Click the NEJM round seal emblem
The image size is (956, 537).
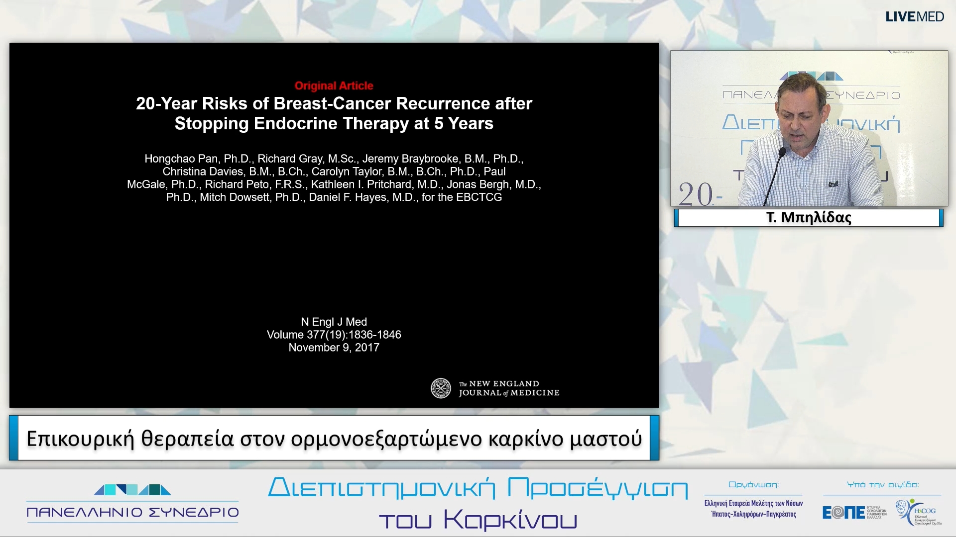pyautogui.click(x=441, y=388)
